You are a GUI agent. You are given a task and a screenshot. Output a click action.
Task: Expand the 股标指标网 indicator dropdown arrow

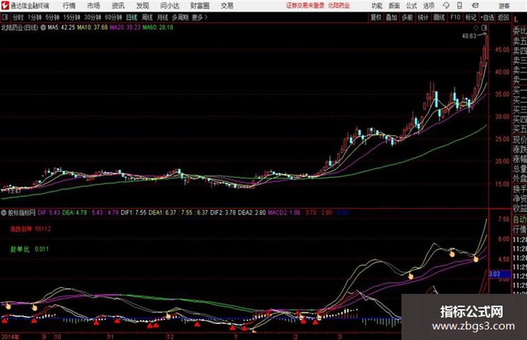coord(4,213)
